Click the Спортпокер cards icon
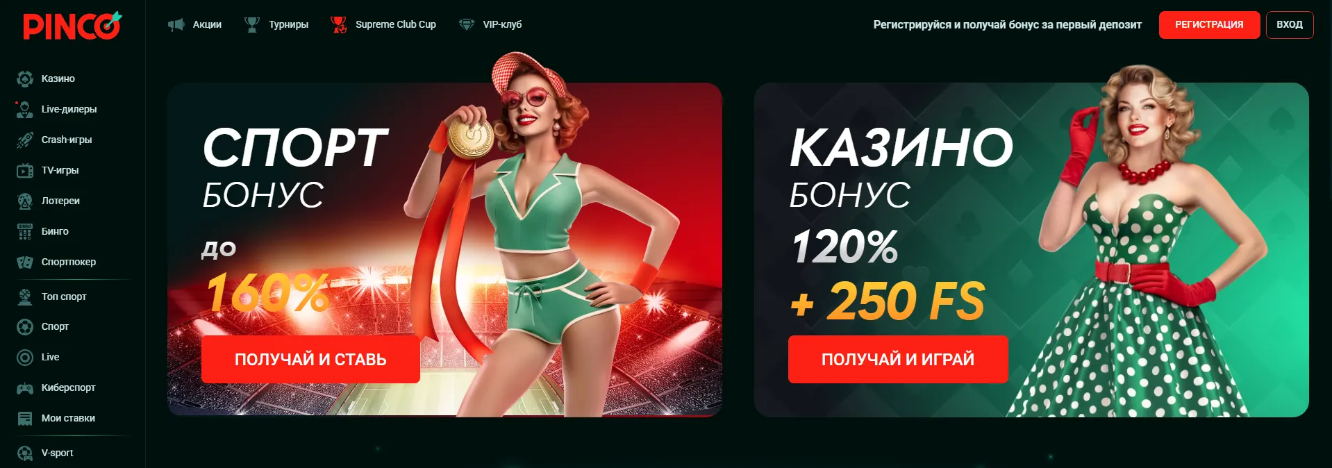Image resolution: width=1332 pixels, height=468 pixels. [25, 262]
